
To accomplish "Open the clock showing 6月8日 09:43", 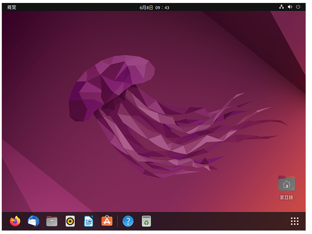I will point(154,8).
